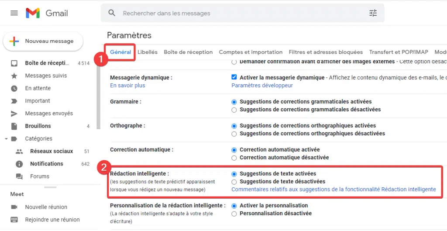447x231 pixels.
Task: Open Filtres et adresses bloquées tab
Action: 326,52
